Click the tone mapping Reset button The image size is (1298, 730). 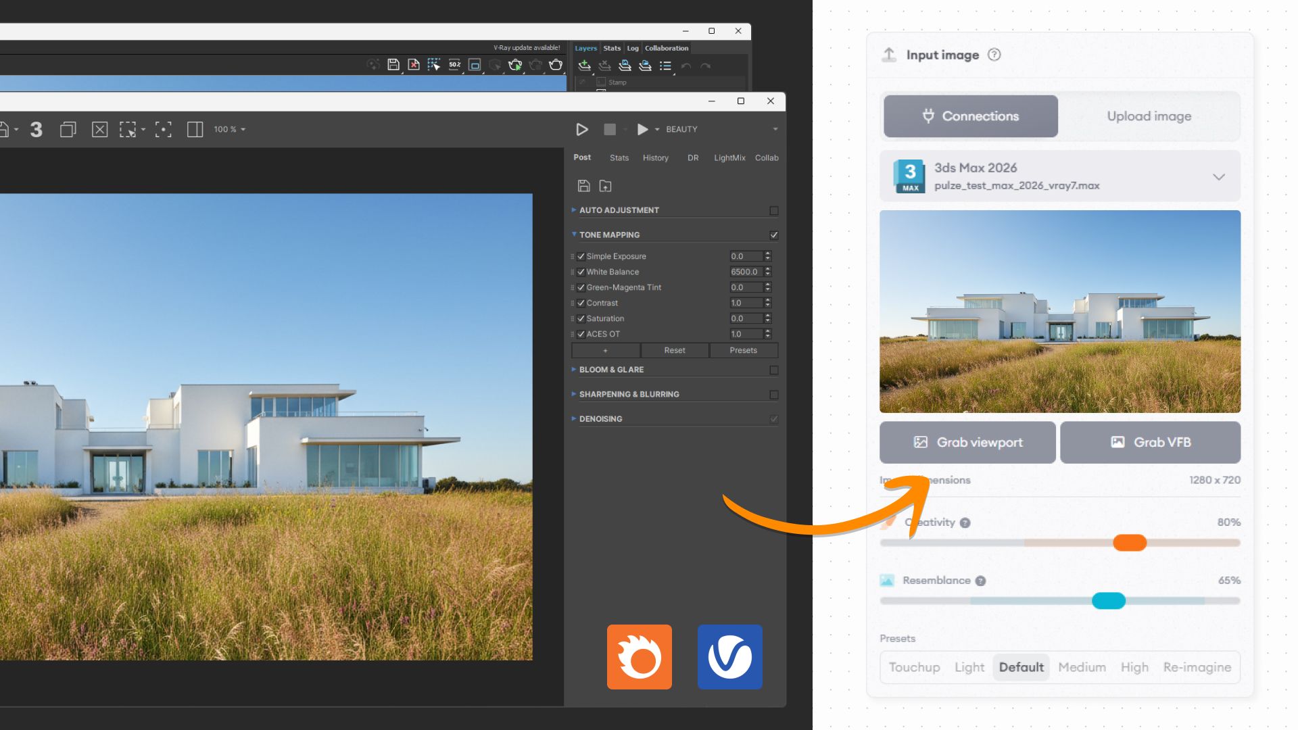click(x=674, y=350)
